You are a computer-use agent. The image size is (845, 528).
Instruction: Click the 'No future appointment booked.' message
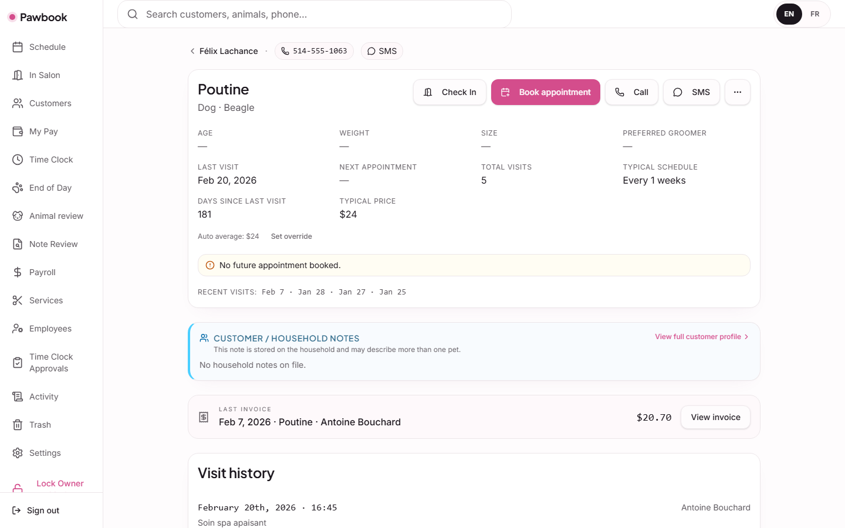pos(280,265)
